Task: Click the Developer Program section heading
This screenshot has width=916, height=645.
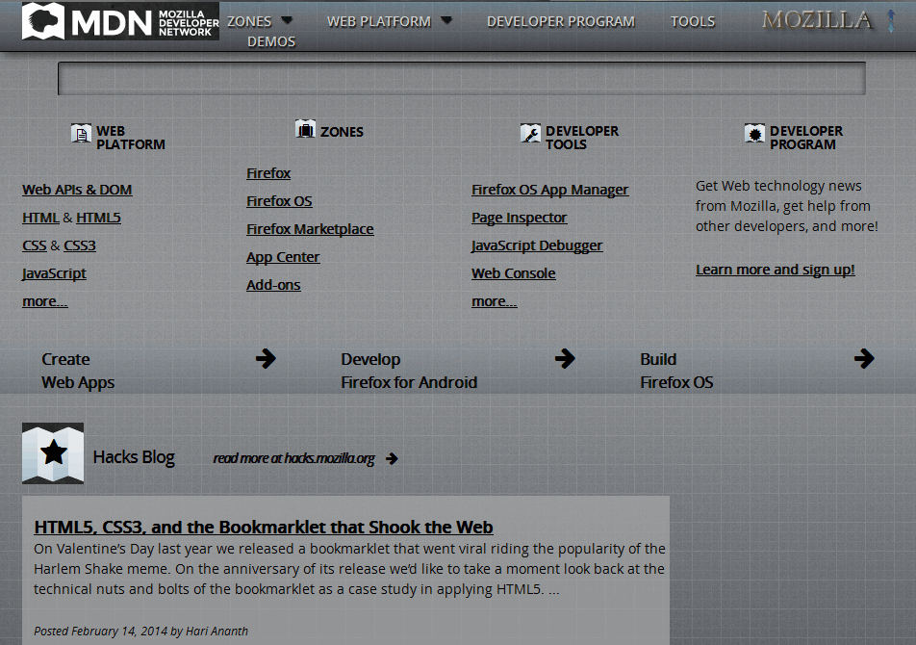Action: click(806, 138)
